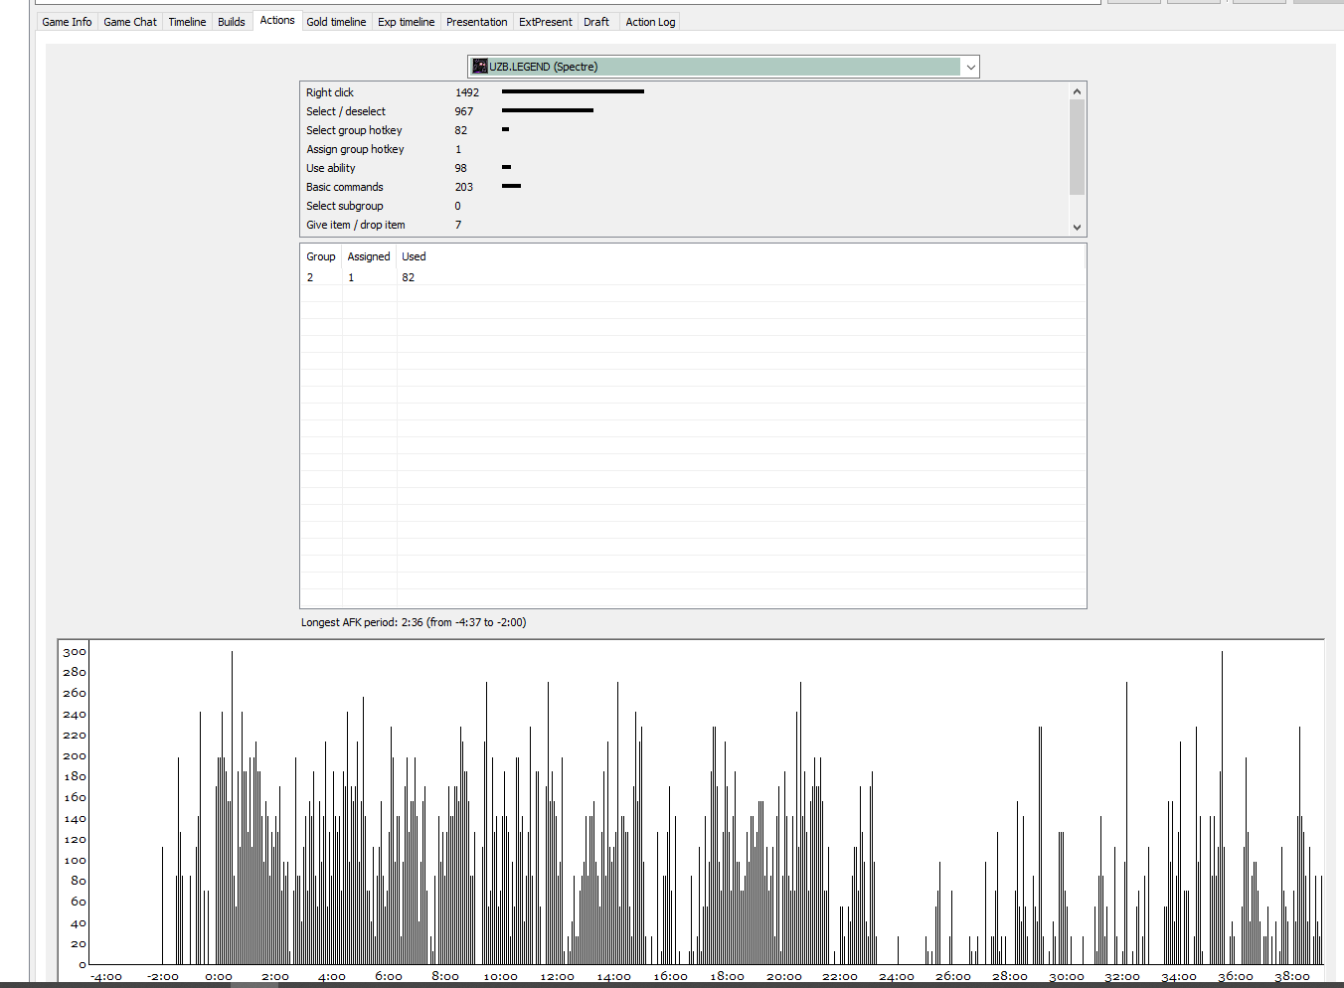
Task: Select the "Select group hotkey" row
Action: point(685,130)
